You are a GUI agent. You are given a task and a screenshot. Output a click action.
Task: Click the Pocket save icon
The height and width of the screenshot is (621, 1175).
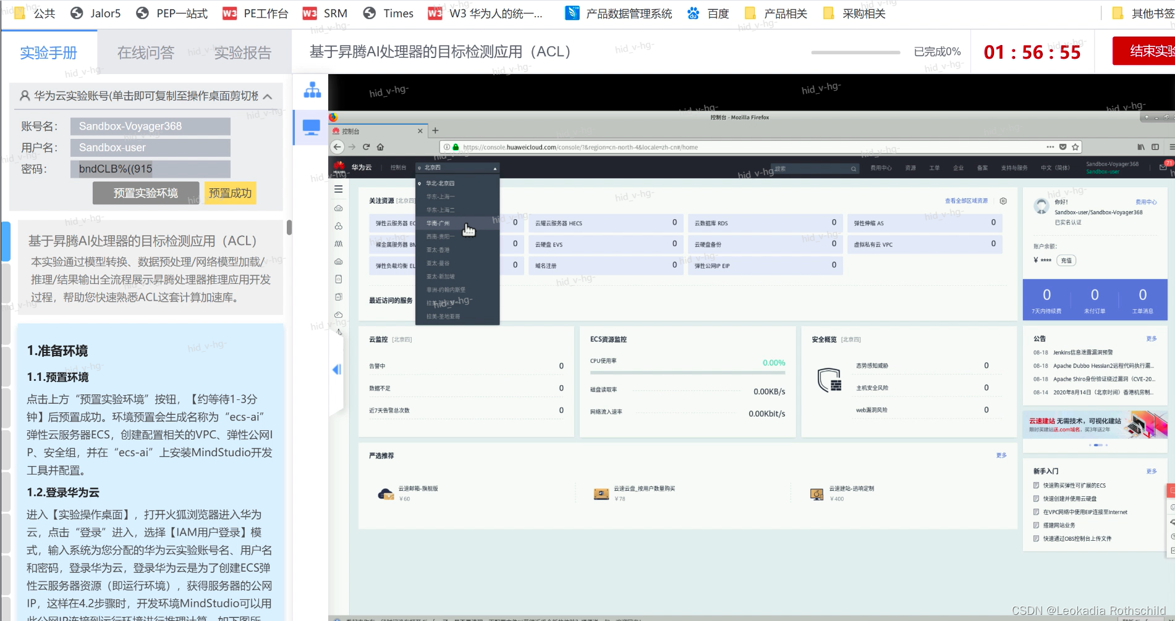[x=1063, y=147]
